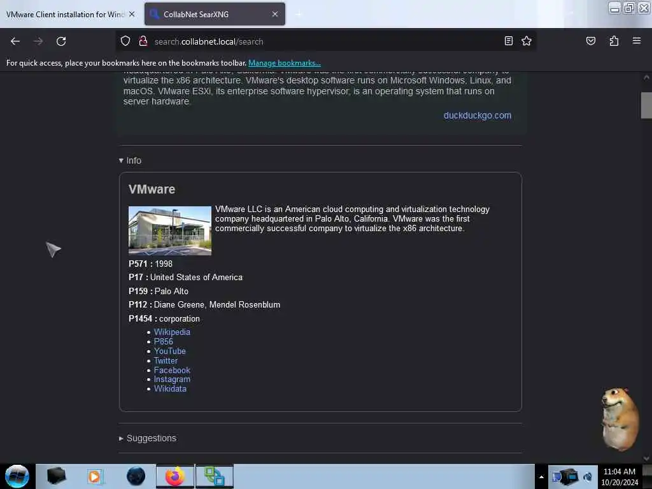Select the corporation value after P1454
This screenshot has height=489, width=652.
coord(179,318)
